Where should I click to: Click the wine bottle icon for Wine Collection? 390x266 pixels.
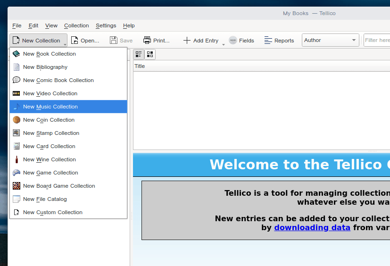[17, 159]
